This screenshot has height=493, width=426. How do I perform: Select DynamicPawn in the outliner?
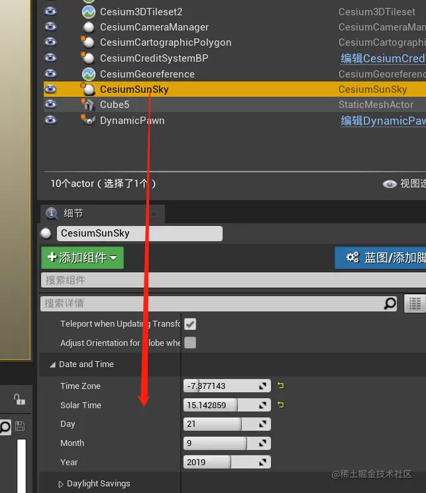point(132,121)
